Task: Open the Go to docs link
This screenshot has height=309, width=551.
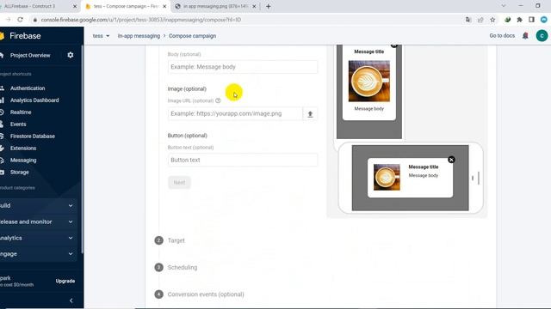Action: click(x=502, y=36)
